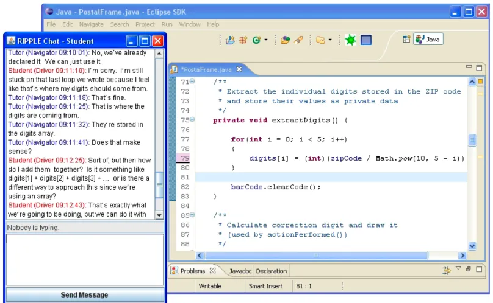Image resolution: width=493 pixels, height=303 pixels.
Task: Switch to the Declaration tab
Action: 272,271
